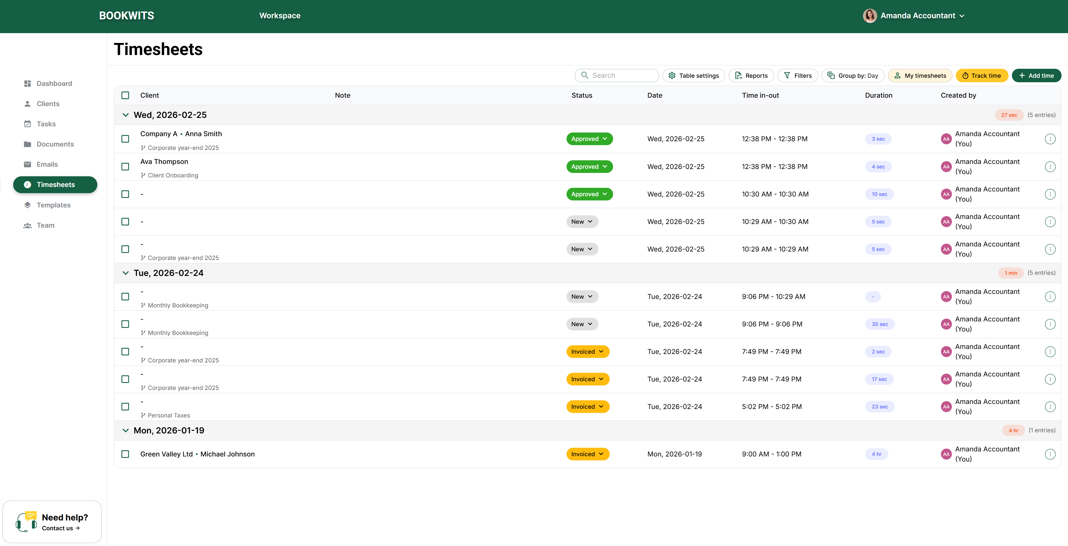Collapse the Wed, 2026-02-25 group
The width and height of the screenshot is (1068, 546).
pyautogui.click(x=125, y=115)
